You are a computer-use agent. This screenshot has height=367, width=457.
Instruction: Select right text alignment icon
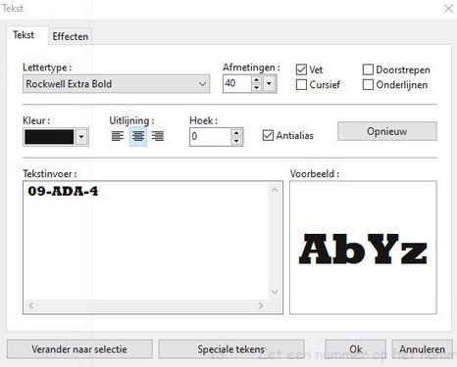point(158,136)
